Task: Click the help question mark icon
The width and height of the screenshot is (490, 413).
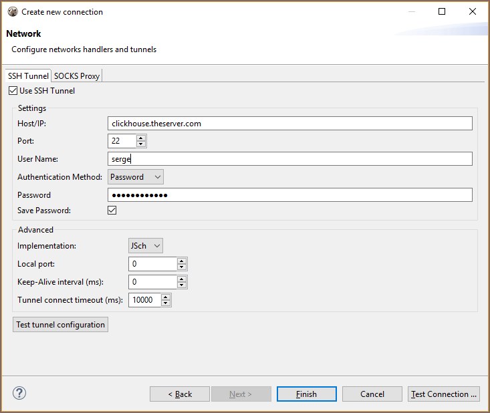Action: tap(19, 393)
